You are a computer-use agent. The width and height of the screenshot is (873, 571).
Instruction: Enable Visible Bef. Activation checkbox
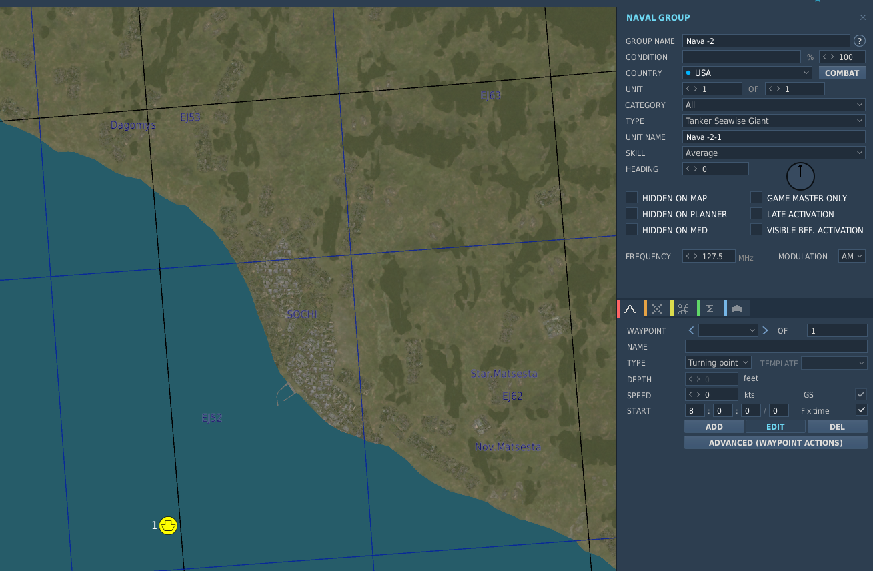(756, 229)
